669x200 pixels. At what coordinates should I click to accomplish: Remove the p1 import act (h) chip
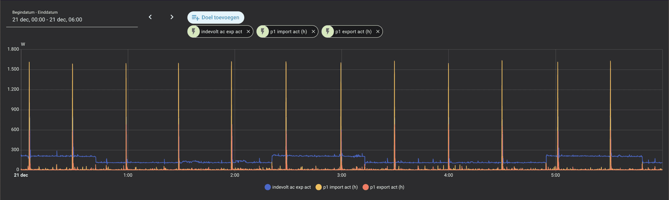pyautogui.click(x=313, y=32)
